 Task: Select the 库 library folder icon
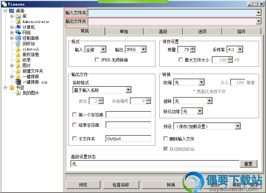[x=18, y=16]
